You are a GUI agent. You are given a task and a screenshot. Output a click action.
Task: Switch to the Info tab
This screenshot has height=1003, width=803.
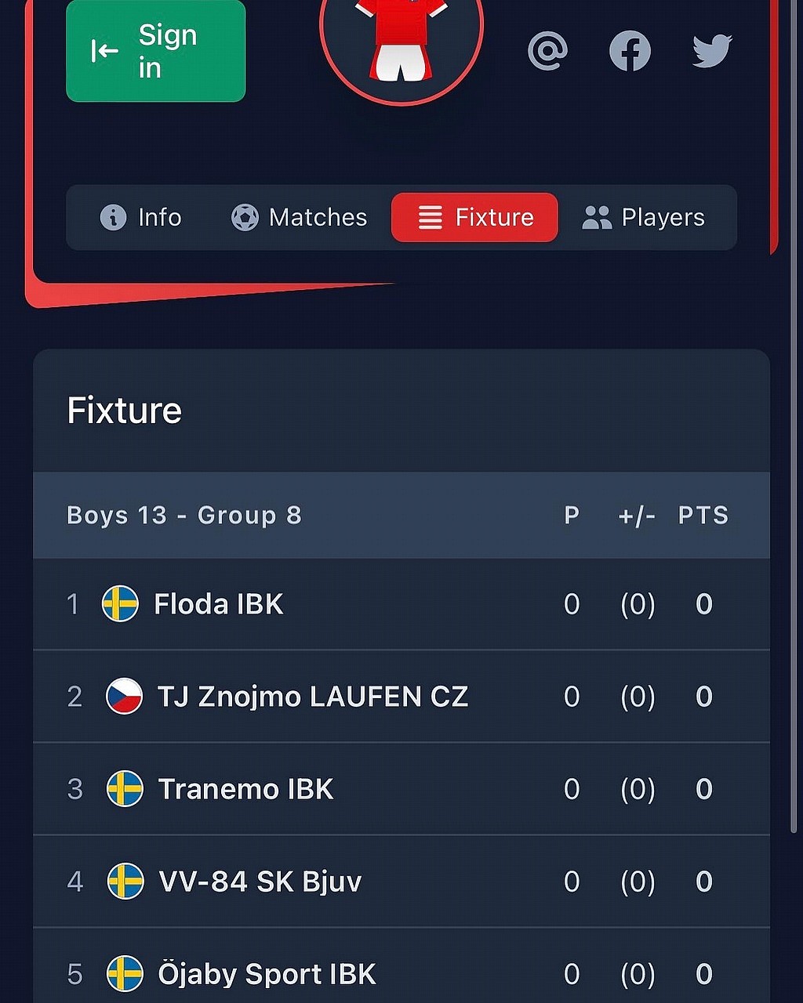pos(141,217)
